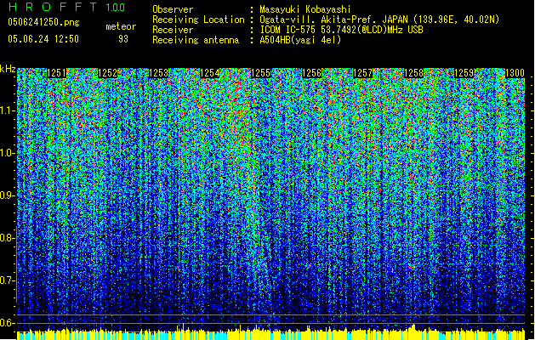Select the 1.1 kHz frequency label

coord(8,110)
